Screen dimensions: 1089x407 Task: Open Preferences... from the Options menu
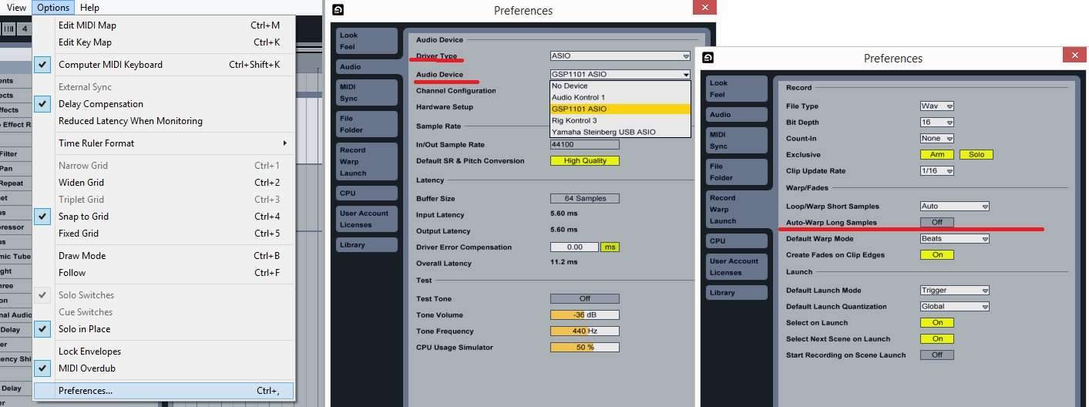point(86,391)
